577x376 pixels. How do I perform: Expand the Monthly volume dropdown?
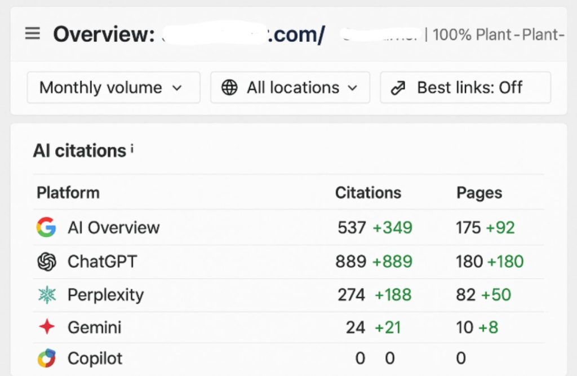[113, 88]
